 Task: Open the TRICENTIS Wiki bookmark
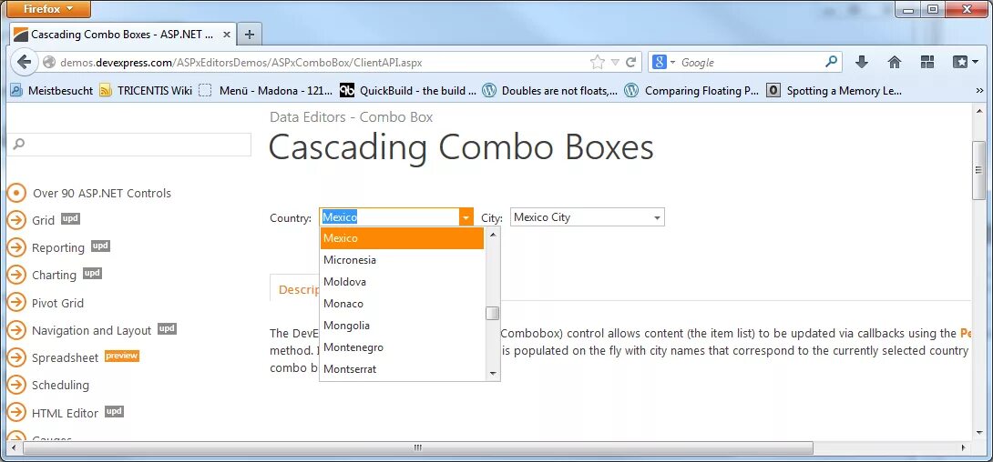pos(146,90)
